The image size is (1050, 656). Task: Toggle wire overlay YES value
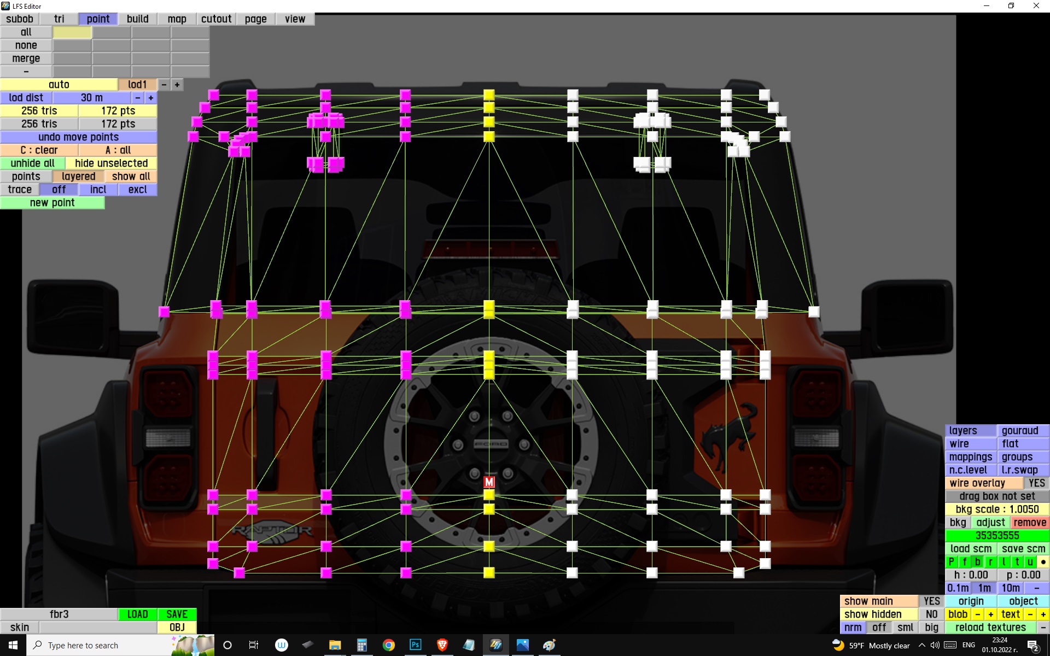tap(1036, 483)
